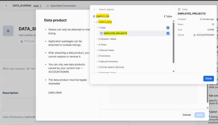Viewport: 218px width, 125px height.
Task: Click the person icon beside Specified Consumers
Action: tap(48, 6)
